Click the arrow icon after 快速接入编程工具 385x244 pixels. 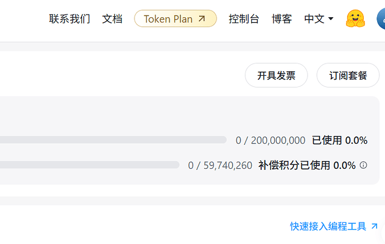374,226
